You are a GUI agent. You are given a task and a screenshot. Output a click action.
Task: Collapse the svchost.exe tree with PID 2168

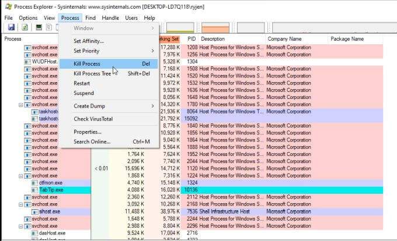tap(21, 204)
